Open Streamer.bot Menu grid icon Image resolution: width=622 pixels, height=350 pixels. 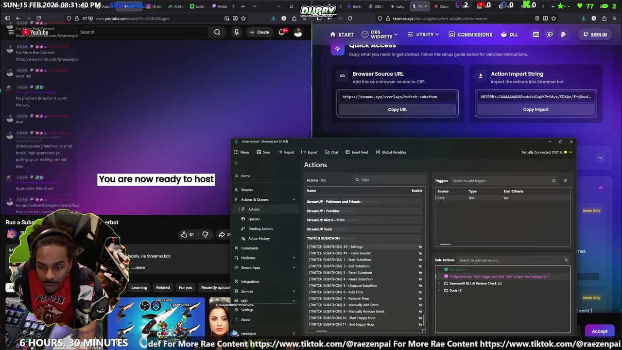pyautogui.click(x=236, y=152)
